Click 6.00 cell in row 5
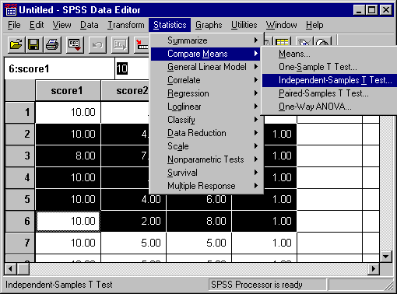 coord(198,199)
